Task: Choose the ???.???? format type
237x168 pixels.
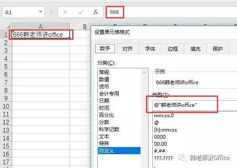Action: [164, 158]
